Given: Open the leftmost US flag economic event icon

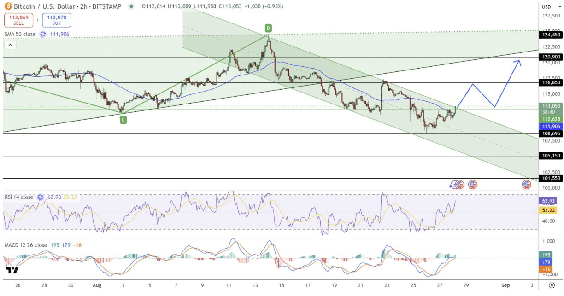Looking at the screenshot, I should point(459,185).
